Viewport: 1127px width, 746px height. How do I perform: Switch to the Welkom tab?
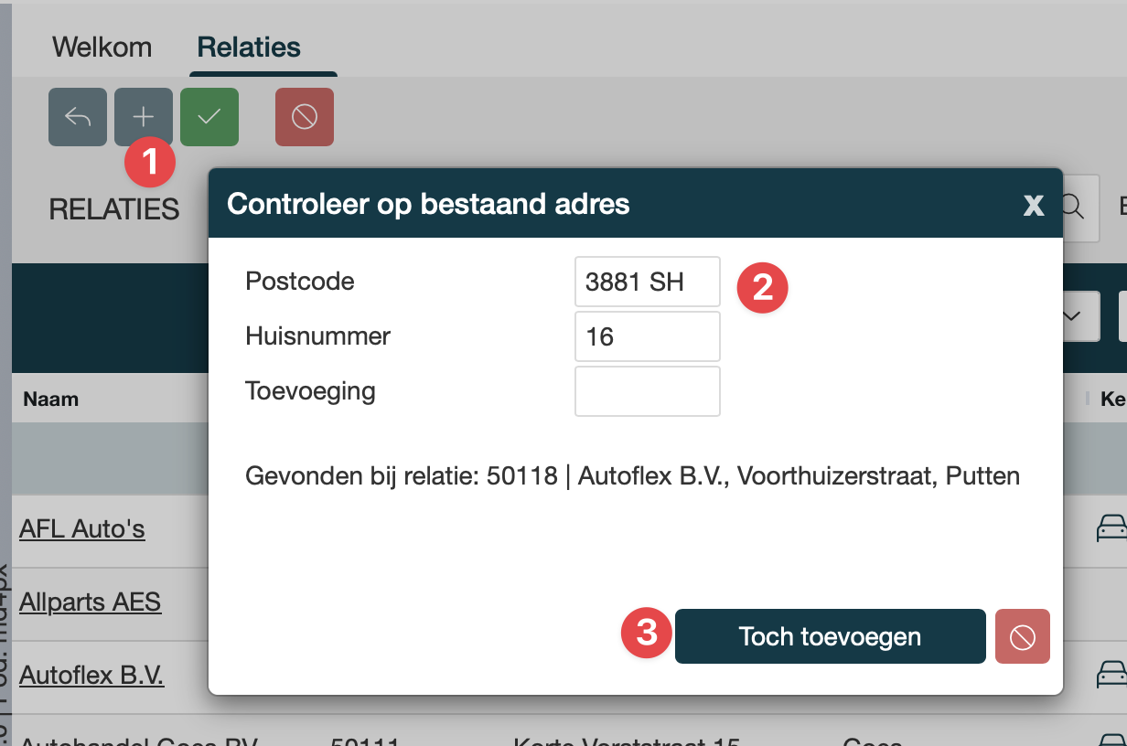coord(102,47)
